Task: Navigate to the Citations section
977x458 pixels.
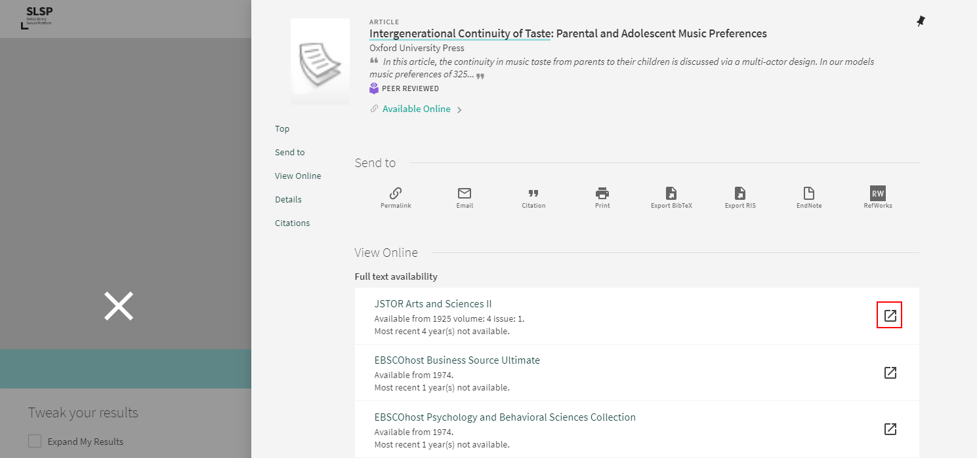Action: (292, 223)
